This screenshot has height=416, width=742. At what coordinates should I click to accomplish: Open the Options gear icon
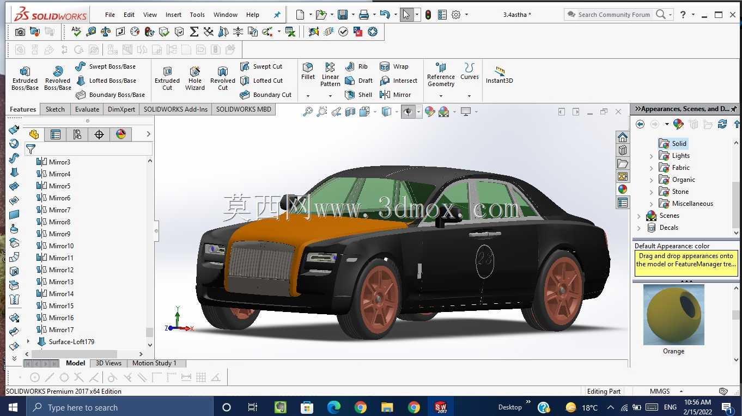pyautogui.click(x=456, y=15)
